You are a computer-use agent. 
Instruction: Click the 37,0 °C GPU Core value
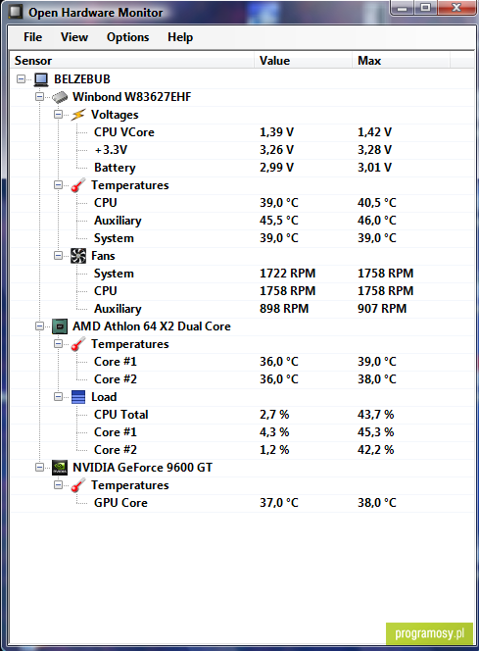[279, 503]
